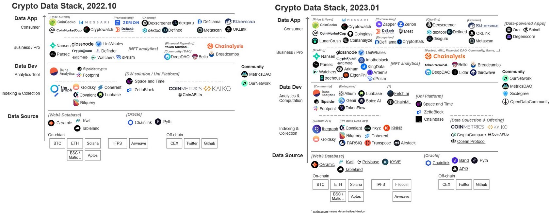Open the Space and Time link under Uni Platform
Image resolution: width=549 pixels, height=213 pixels.
coord(438,104)
